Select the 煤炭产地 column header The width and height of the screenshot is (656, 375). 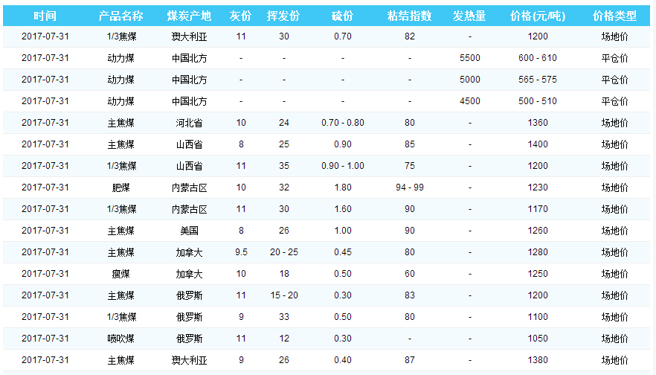(189, 16)
